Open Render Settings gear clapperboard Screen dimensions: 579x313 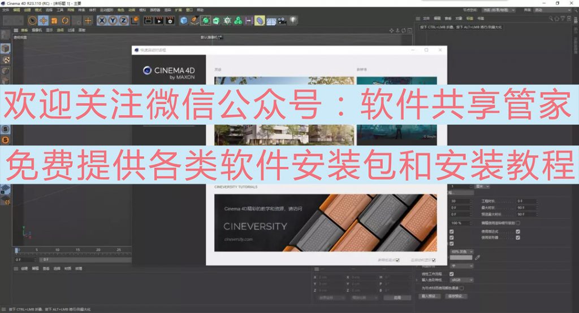[170, 21]
